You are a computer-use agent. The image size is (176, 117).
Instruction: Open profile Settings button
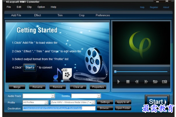click(105, 102)
